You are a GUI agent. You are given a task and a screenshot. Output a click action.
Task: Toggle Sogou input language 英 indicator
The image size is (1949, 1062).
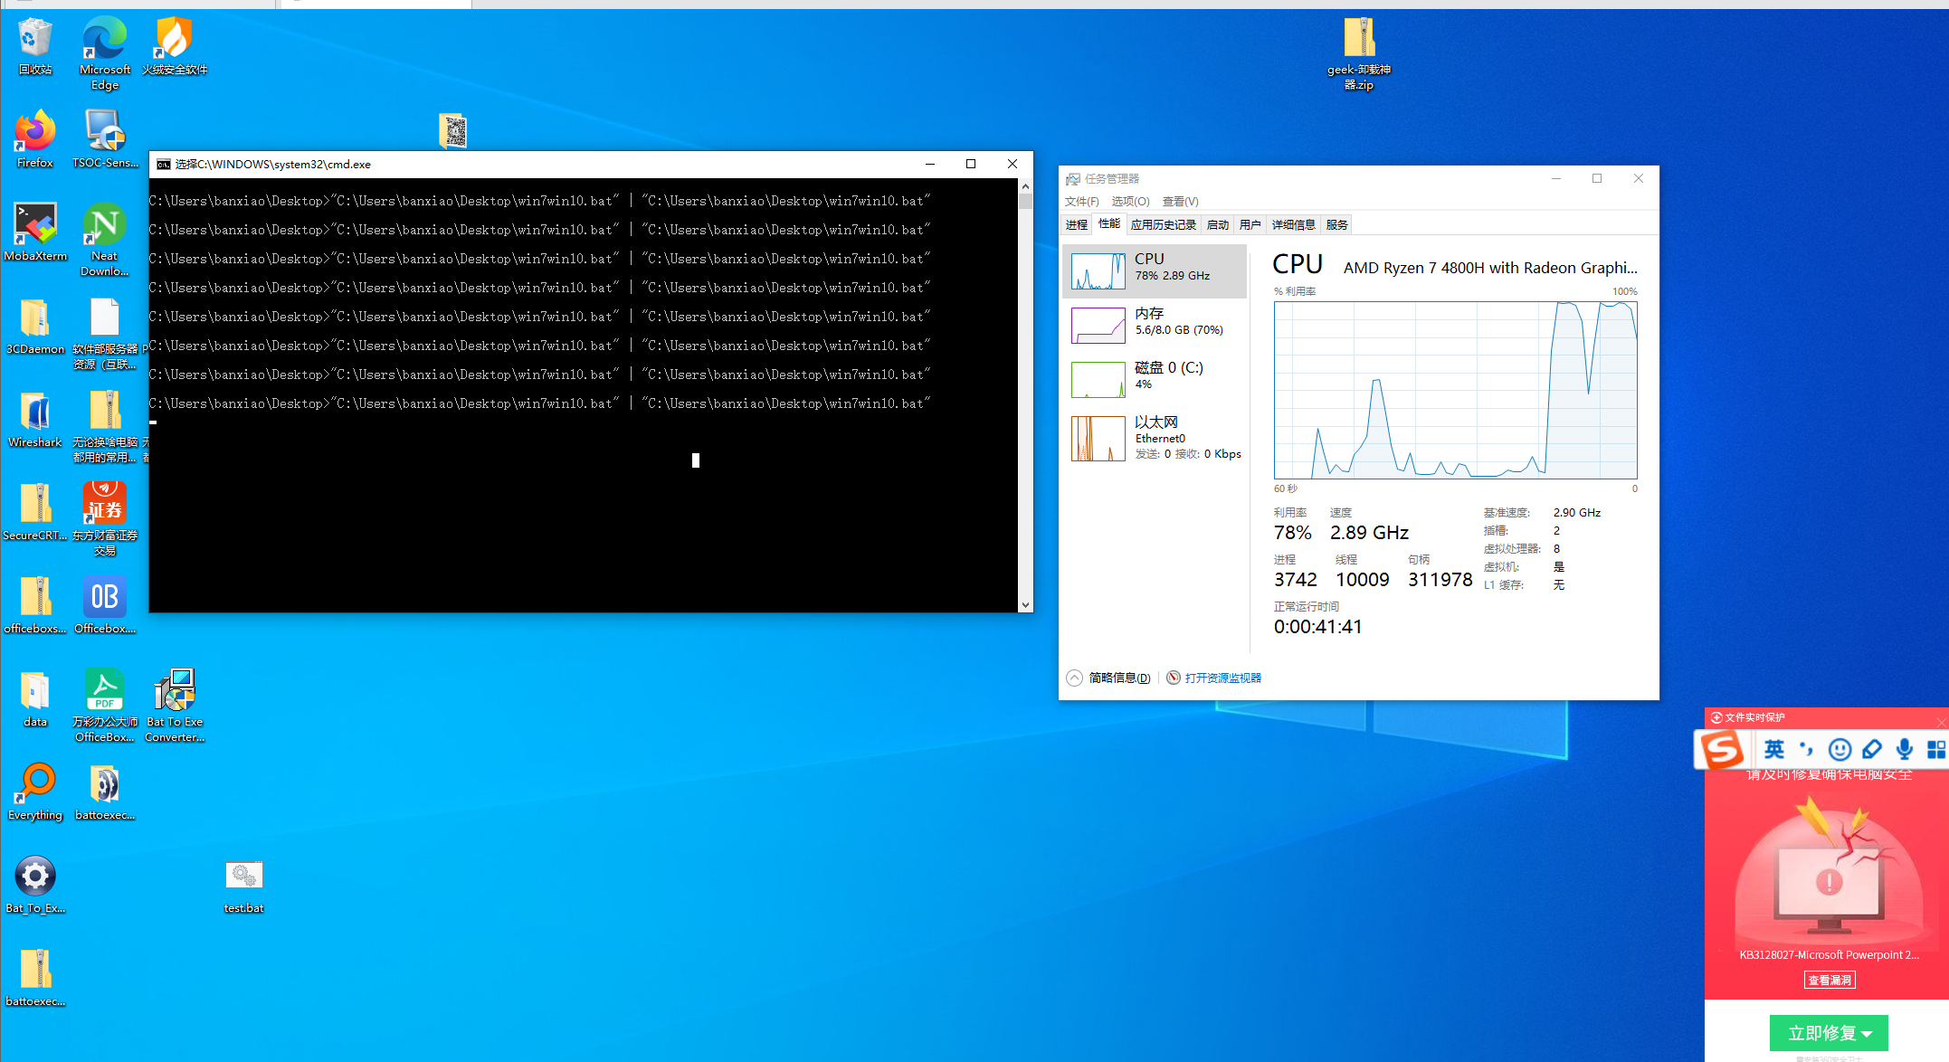1774,749
